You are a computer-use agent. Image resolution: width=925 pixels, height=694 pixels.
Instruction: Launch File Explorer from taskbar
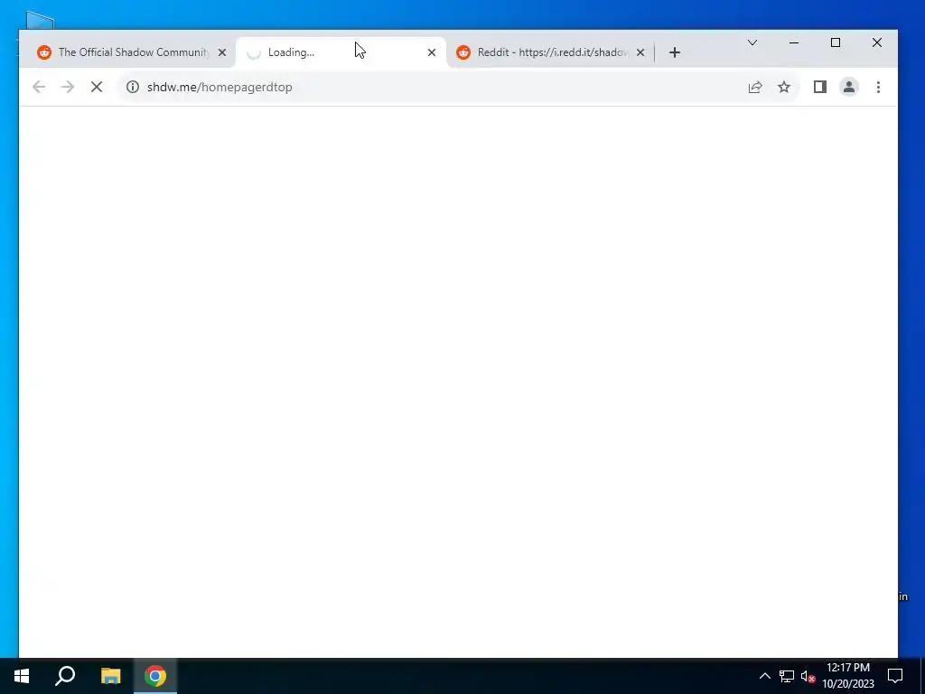[x=110, y=676]
